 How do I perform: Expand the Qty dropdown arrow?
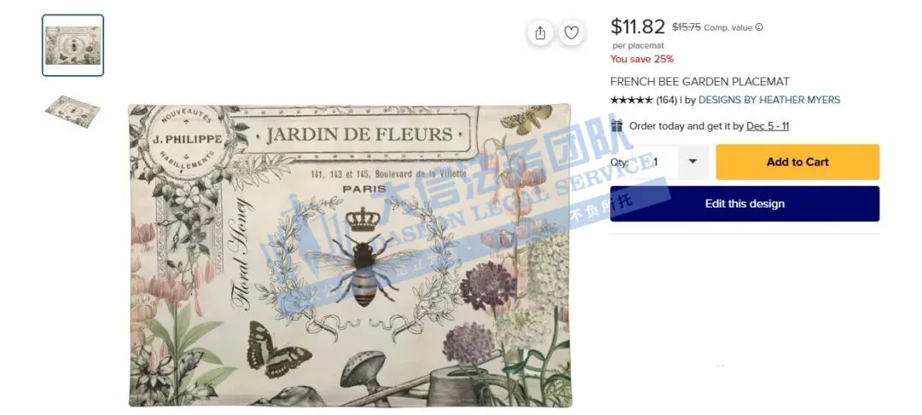coord(692,161)
